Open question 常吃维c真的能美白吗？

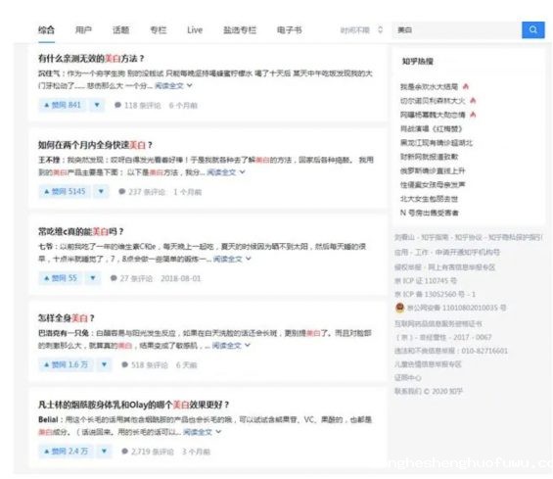81,231
